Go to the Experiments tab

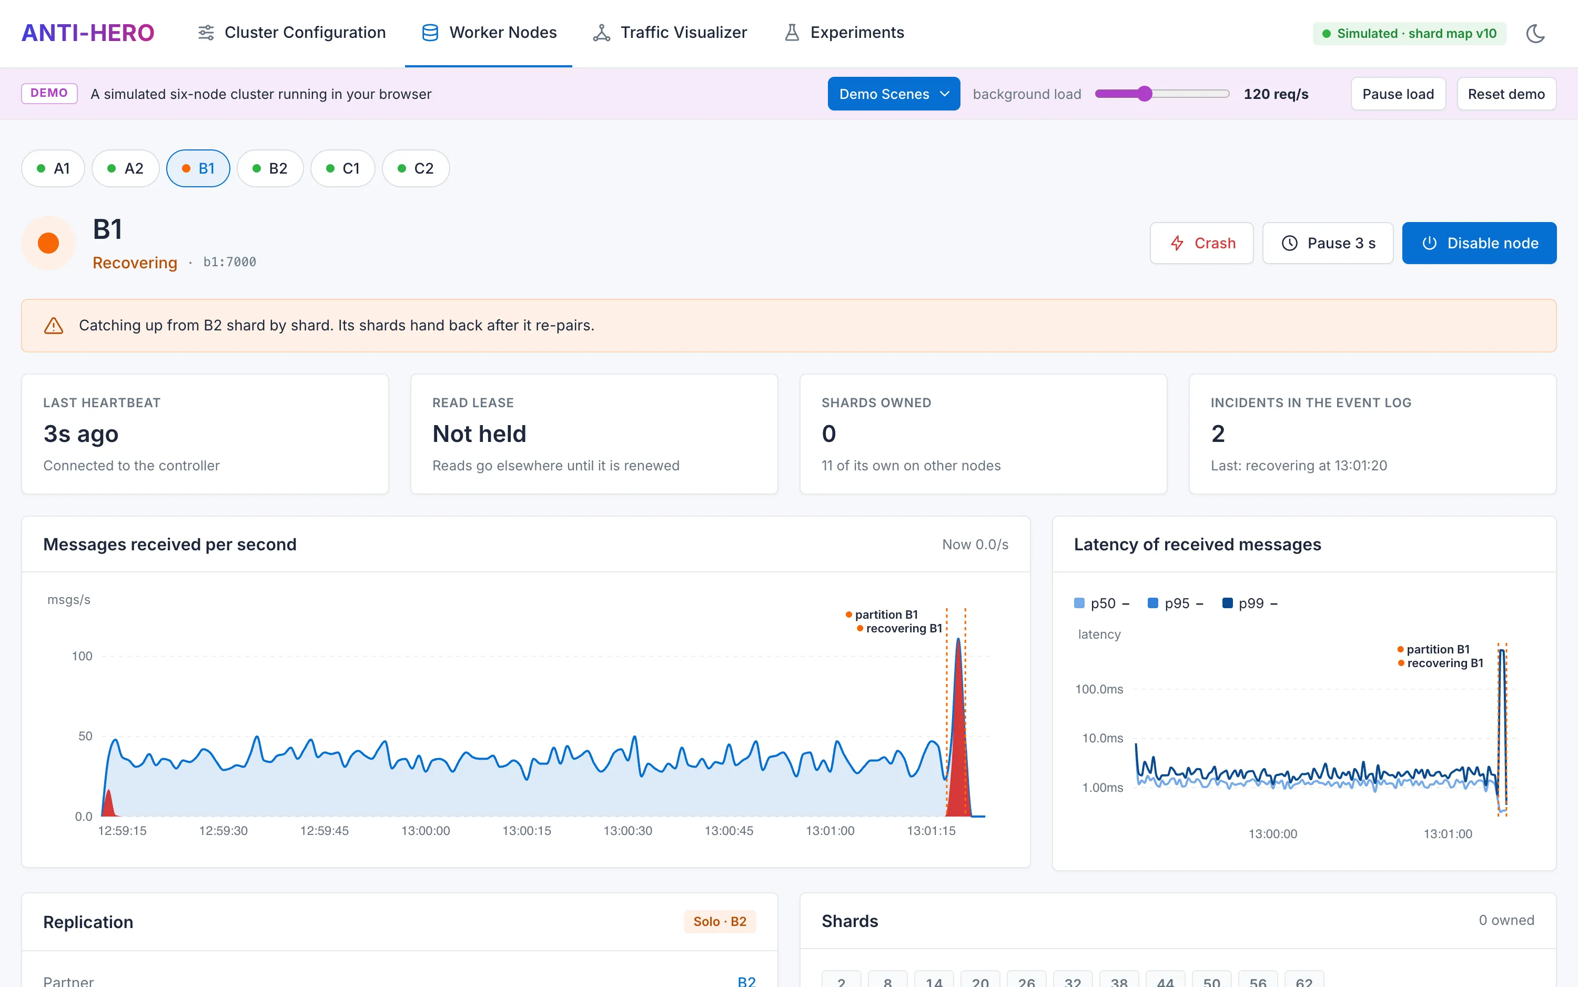tap(844, 33)
